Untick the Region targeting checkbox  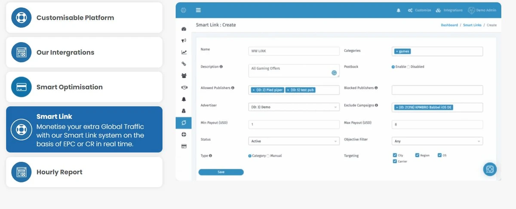tap(417, 155)
